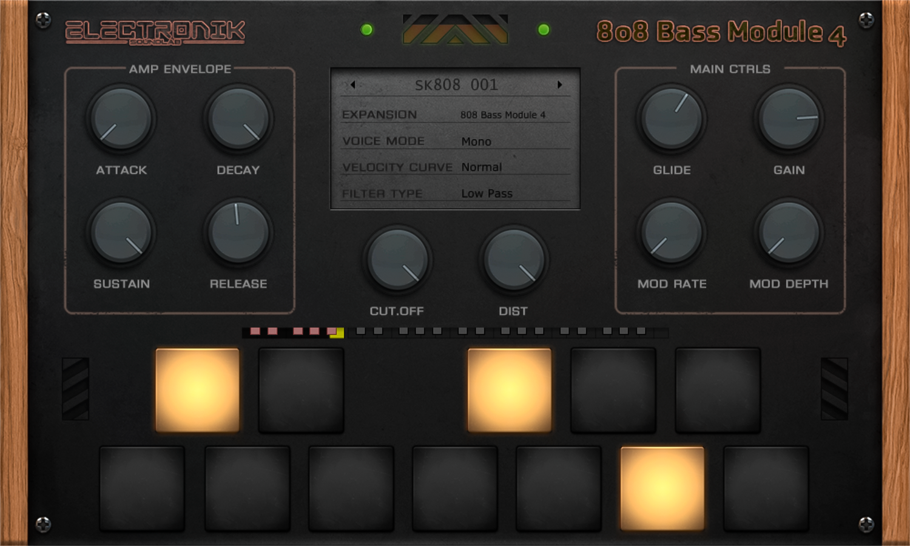910x546 pixels.
Task: Click the 808 Bass Module 4 title
Action: point(721,32)
